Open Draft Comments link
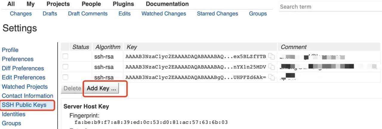 [x=88, y=13]
